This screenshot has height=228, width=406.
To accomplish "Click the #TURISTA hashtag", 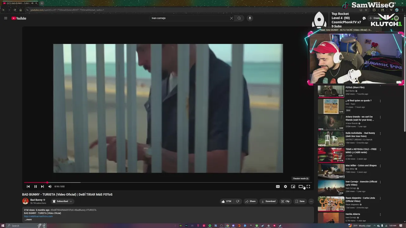I will (x=91, y=210).
